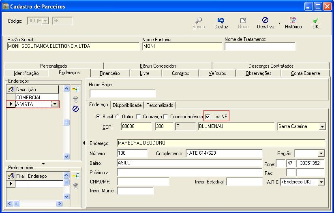Toggle Cobrança checkbox

[x=139, y=117]
